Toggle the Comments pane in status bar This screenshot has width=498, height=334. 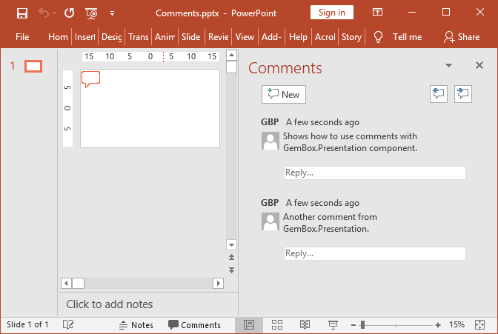194,324
